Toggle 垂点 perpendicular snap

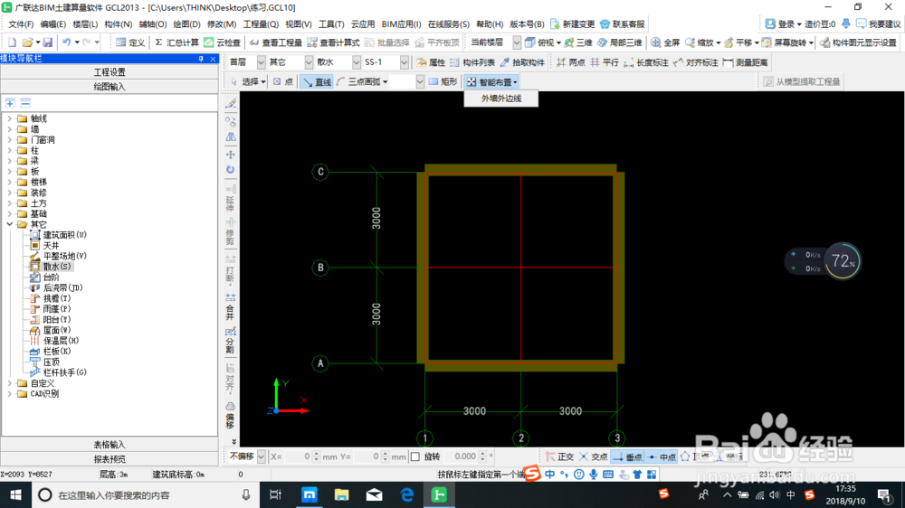click(x=627, y=456)
